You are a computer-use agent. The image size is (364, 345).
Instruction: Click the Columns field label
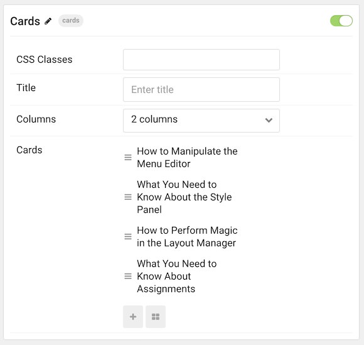[x=36, y=119]
